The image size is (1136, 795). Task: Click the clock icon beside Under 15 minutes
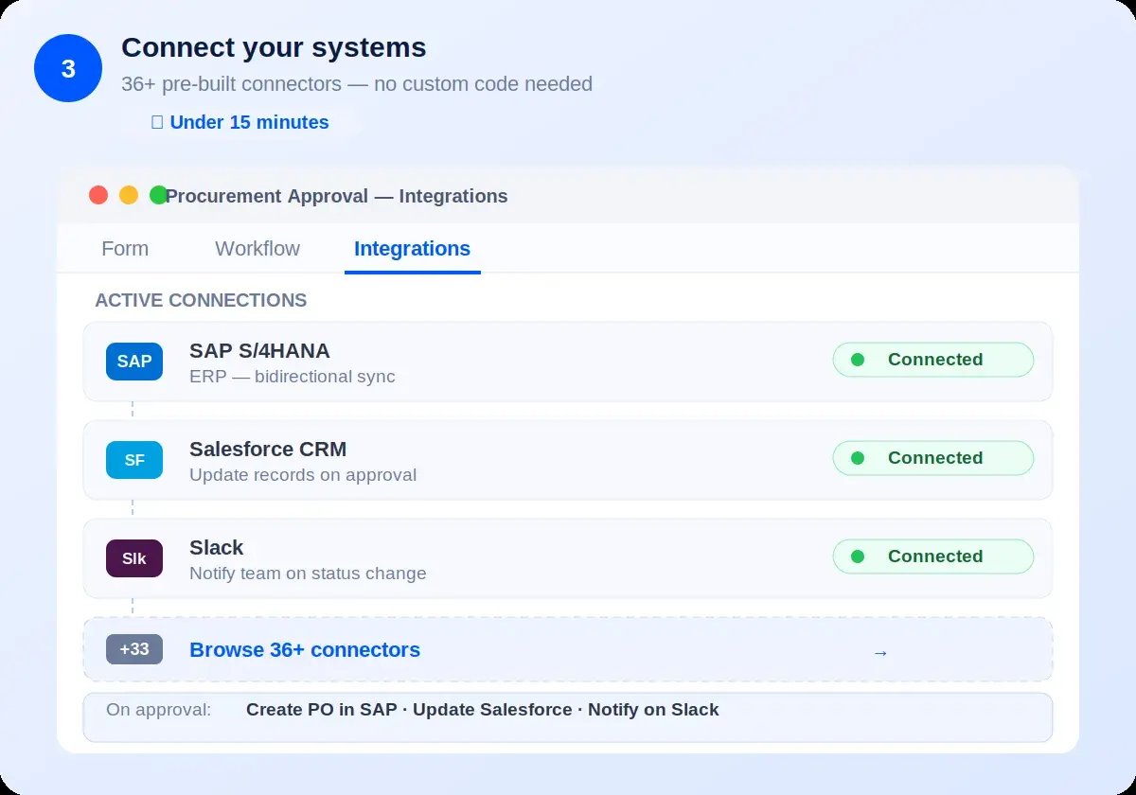tap(157, 122)
